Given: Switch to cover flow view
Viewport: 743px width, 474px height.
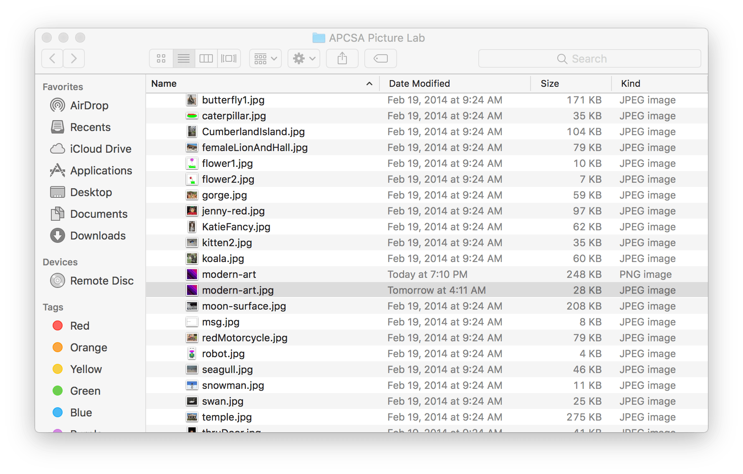Looking at the screenshot, I should pos(229,58).
